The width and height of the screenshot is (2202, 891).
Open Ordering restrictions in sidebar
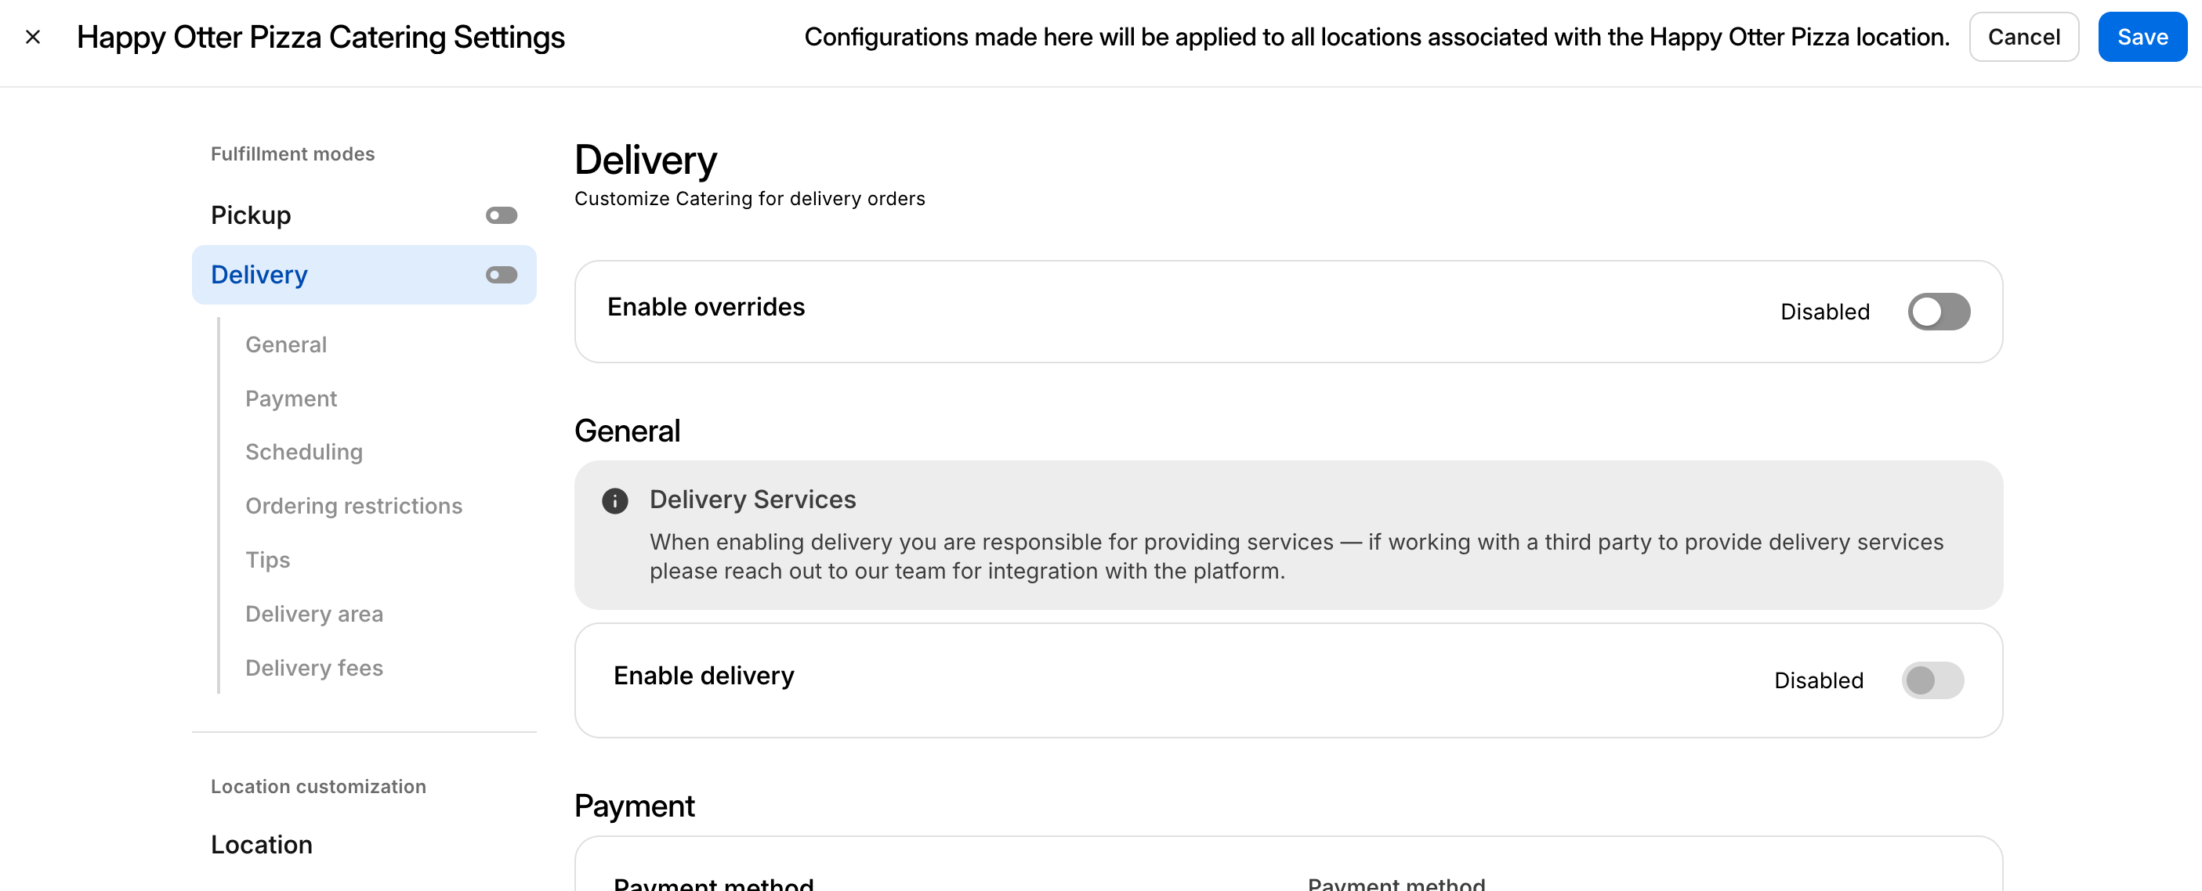353,506
